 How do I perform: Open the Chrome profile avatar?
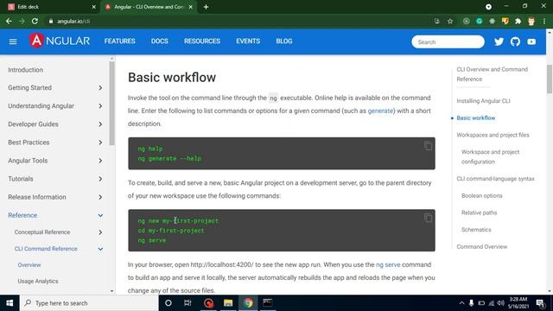531,21
